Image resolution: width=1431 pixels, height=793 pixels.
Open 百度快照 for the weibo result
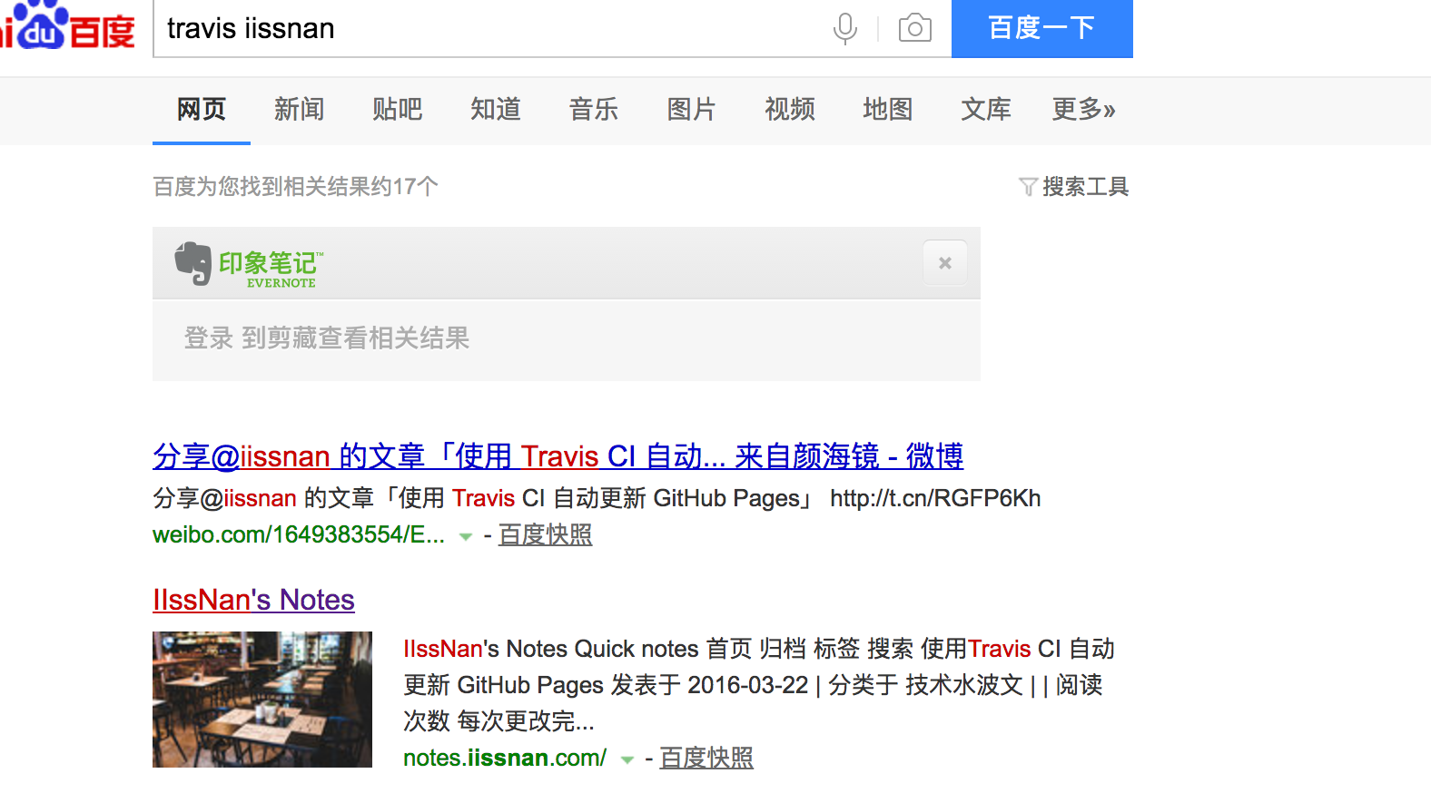545,535
